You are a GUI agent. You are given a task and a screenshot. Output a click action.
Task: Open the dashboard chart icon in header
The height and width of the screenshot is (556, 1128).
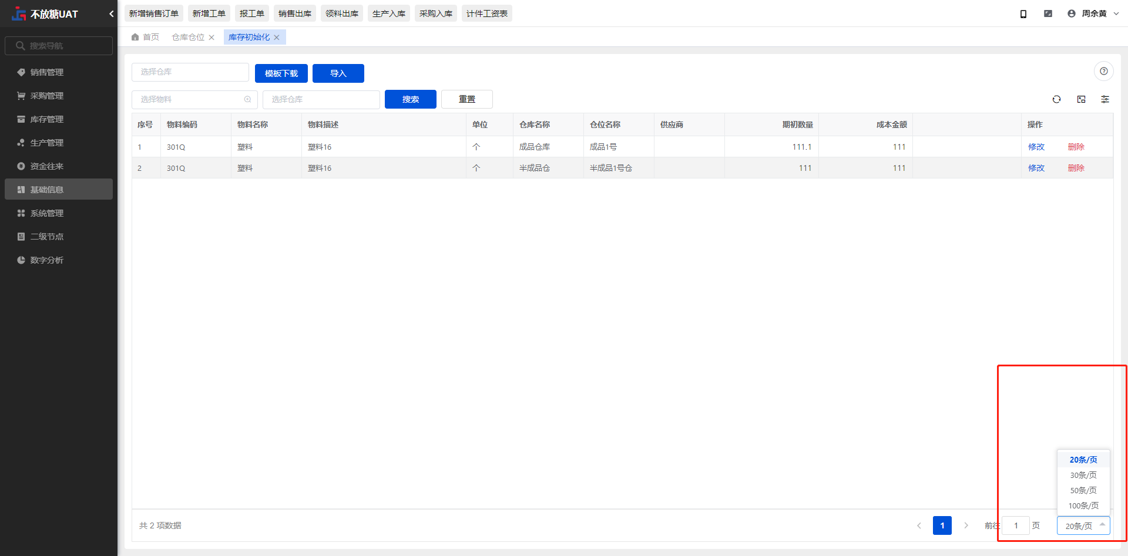click(1048, 14)
